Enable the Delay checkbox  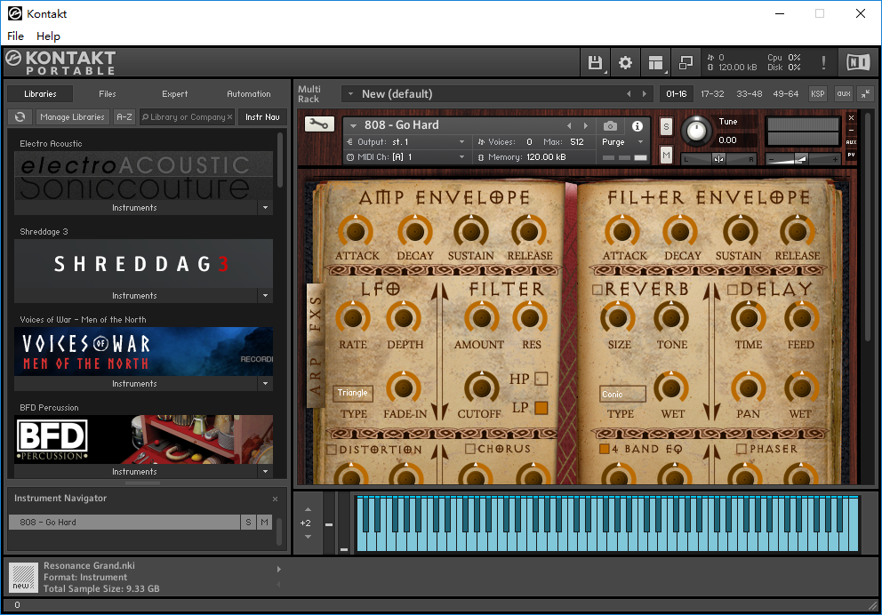(x=733, y=290)
